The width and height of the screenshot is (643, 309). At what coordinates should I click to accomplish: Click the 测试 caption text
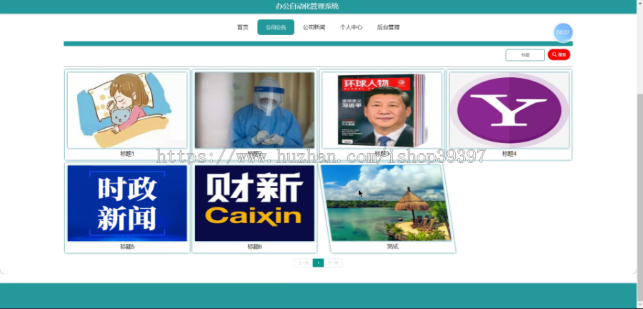tap(392, 247)
